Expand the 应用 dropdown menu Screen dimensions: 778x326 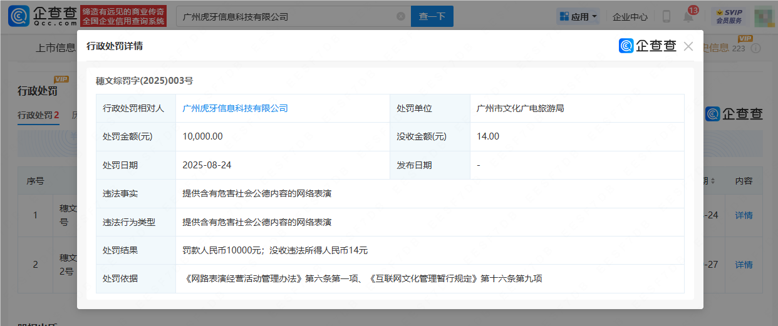[x=578, y=17]
